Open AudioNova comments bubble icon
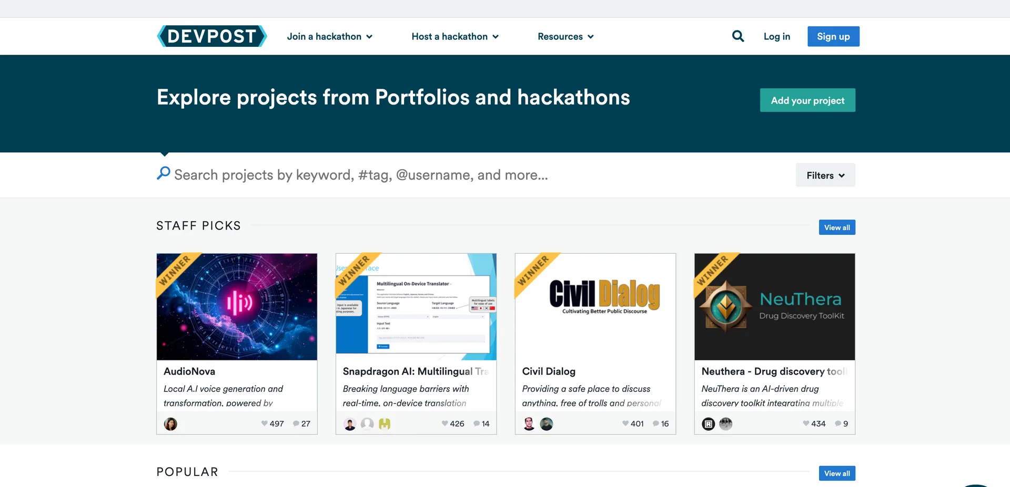Viewport: 1010px width, 487px height. coord(296,423)
